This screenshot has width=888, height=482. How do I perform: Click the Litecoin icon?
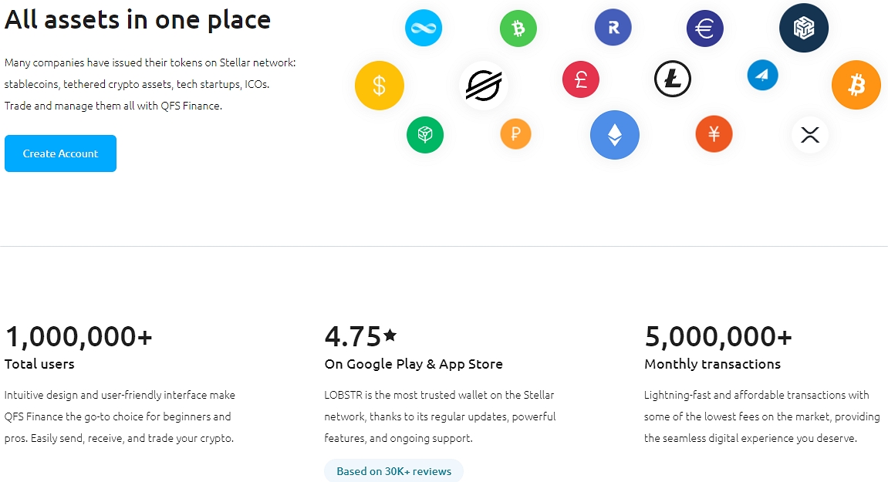(x=673, y=79)
